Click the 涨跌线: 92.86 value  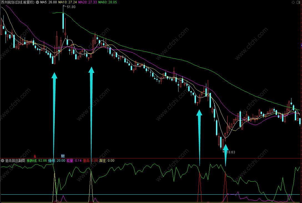coord(37,161)
